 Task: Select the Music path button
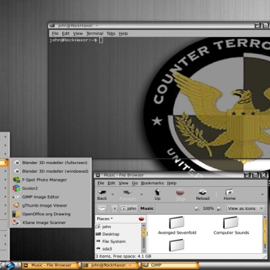point(146,209)
